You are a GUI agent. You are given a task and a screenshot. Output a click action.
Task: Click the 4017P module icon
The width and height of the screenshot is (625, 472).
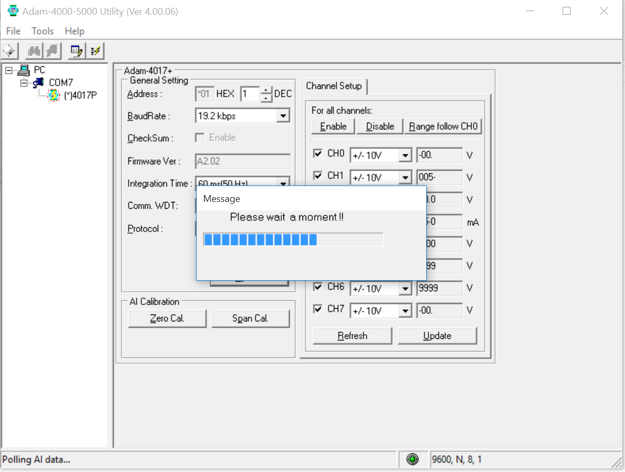[x=53, y=95]
